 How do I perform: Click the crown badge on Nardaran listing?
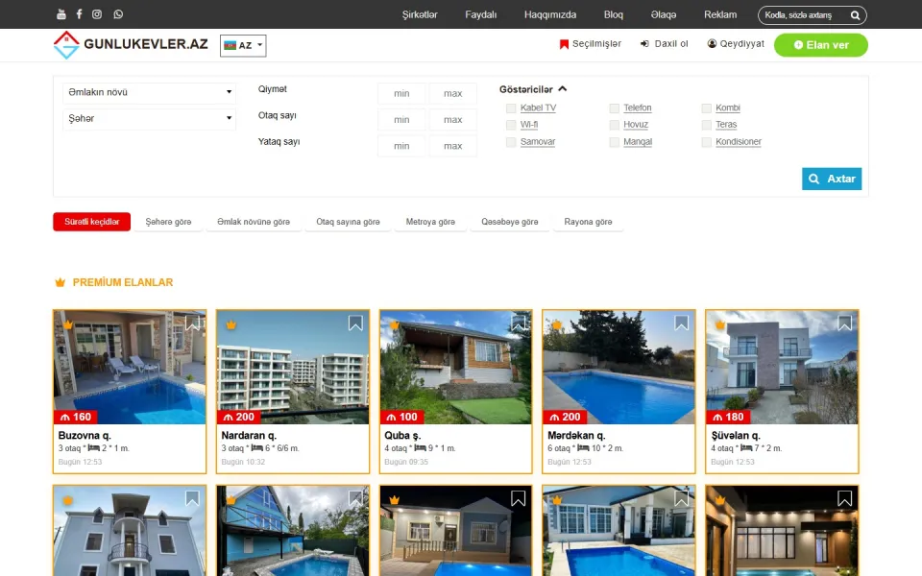click(231, 324)
